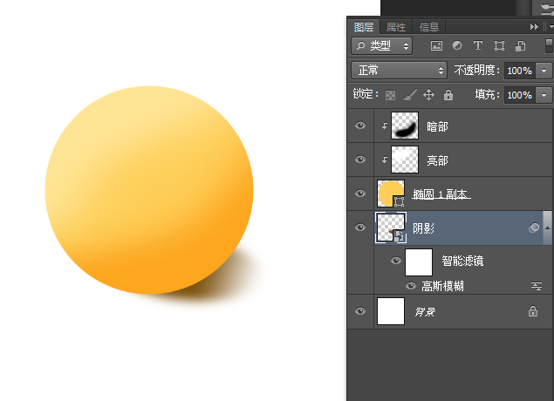This screenshot has height=401, width=554.
Task: Select the 暗部 layer thumbnail
Action: point(405,126)
